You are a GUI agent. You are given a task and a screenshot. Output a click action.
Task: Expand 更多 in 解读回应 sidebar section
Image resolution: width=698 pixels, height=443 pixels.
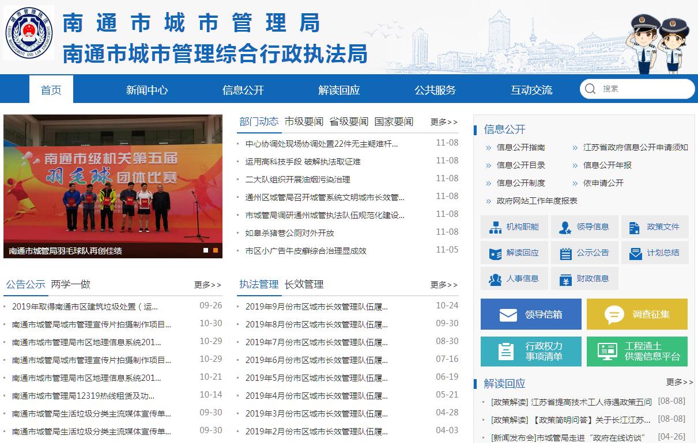tap(680, 382)
